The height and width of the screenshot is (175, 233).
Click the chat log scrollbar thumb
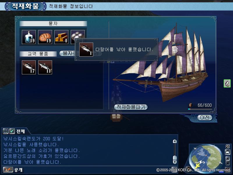click(x=175, y=157)
